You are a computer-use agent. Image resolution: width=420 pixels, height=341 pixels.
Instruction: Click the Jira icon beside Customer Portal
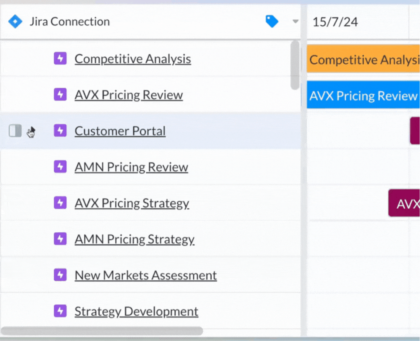[60, 131]
